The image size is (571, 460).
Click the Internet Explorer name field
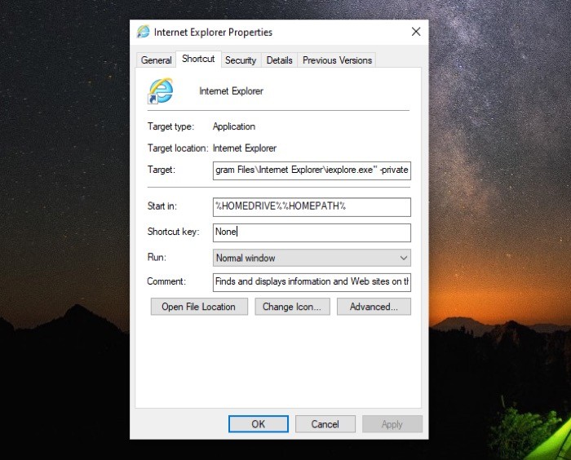coord(231,91)
